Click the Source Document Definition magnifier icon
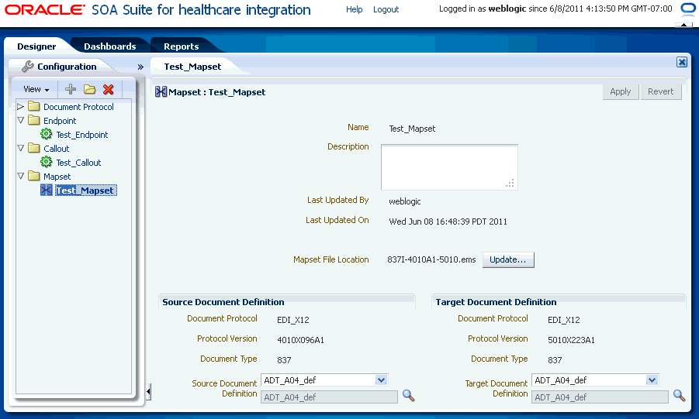 point(408,396)
